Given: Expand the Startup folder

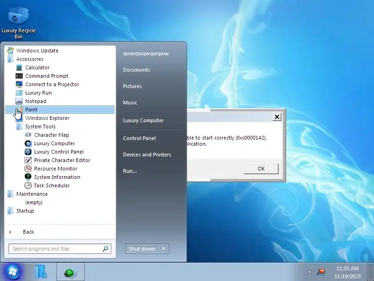Looking at the screenshot, I should click(x=25, y=211).
